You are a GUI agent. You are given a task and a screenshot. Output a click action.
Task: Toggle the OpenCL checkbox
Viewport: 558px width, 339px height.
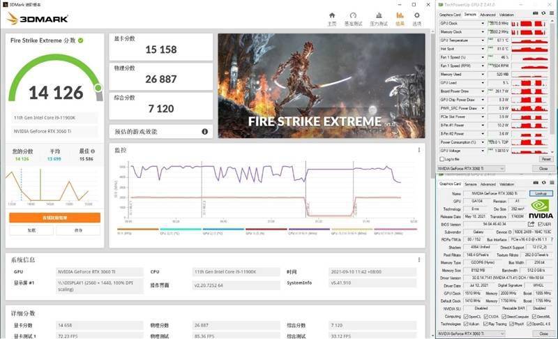pyautogui.click(x=465, y=316)
